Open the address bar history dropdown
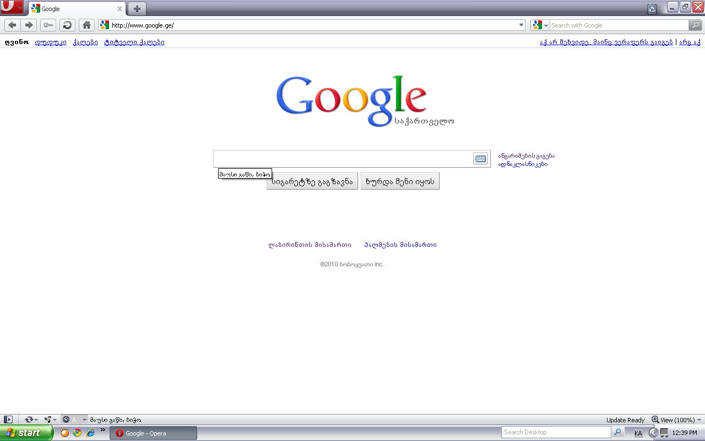This screenshot has height=441, width=705. tap(522, 25)
